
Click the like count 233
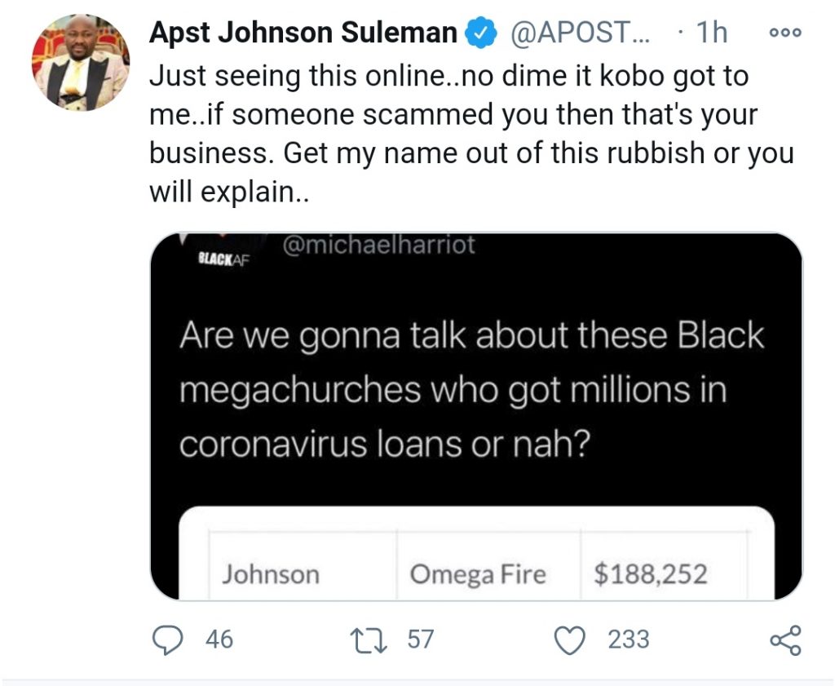(x=628, y=640)
